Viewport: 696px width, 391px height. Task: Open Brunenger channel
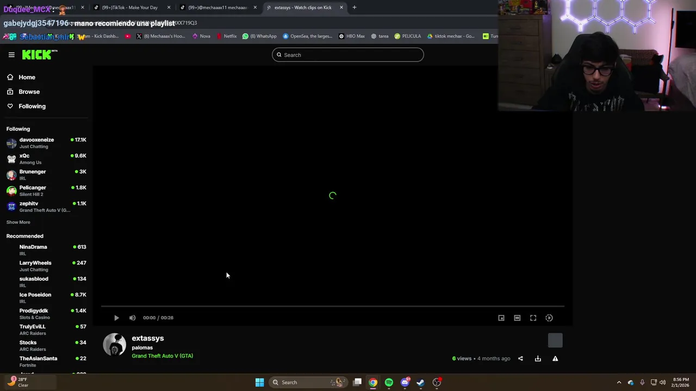point(46,174)
